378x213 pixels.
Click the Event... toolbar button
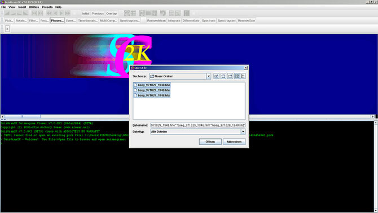(71, 20)
